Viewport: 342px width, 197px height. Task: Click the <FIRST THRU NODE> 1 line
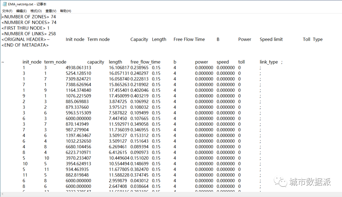pyautogui.click(x=26, y=28)
